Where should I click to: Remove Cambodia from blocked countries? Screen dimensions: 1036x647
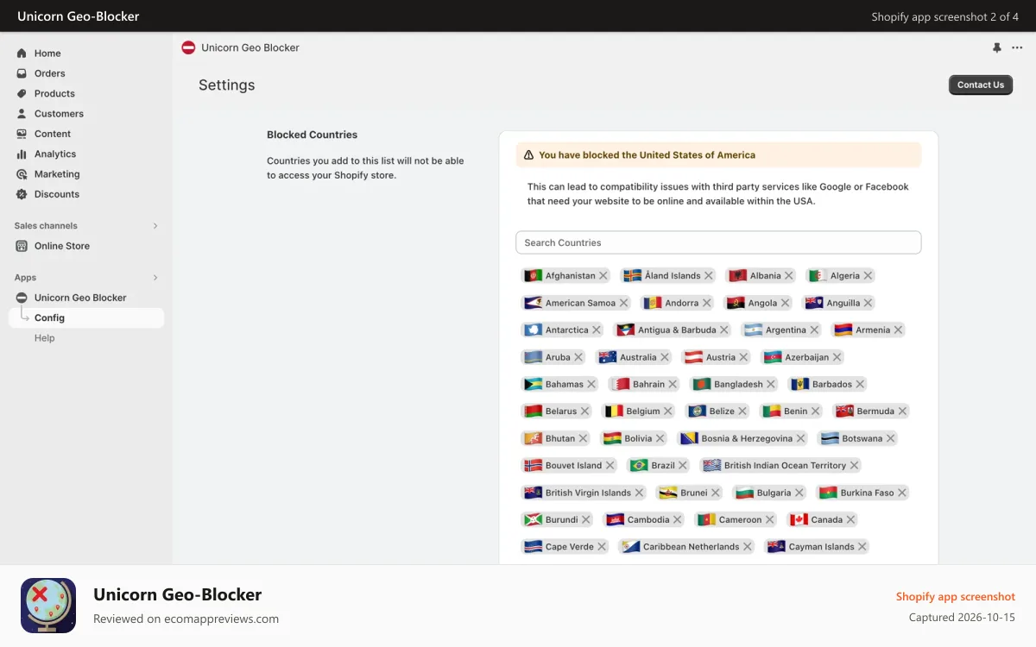678,519
